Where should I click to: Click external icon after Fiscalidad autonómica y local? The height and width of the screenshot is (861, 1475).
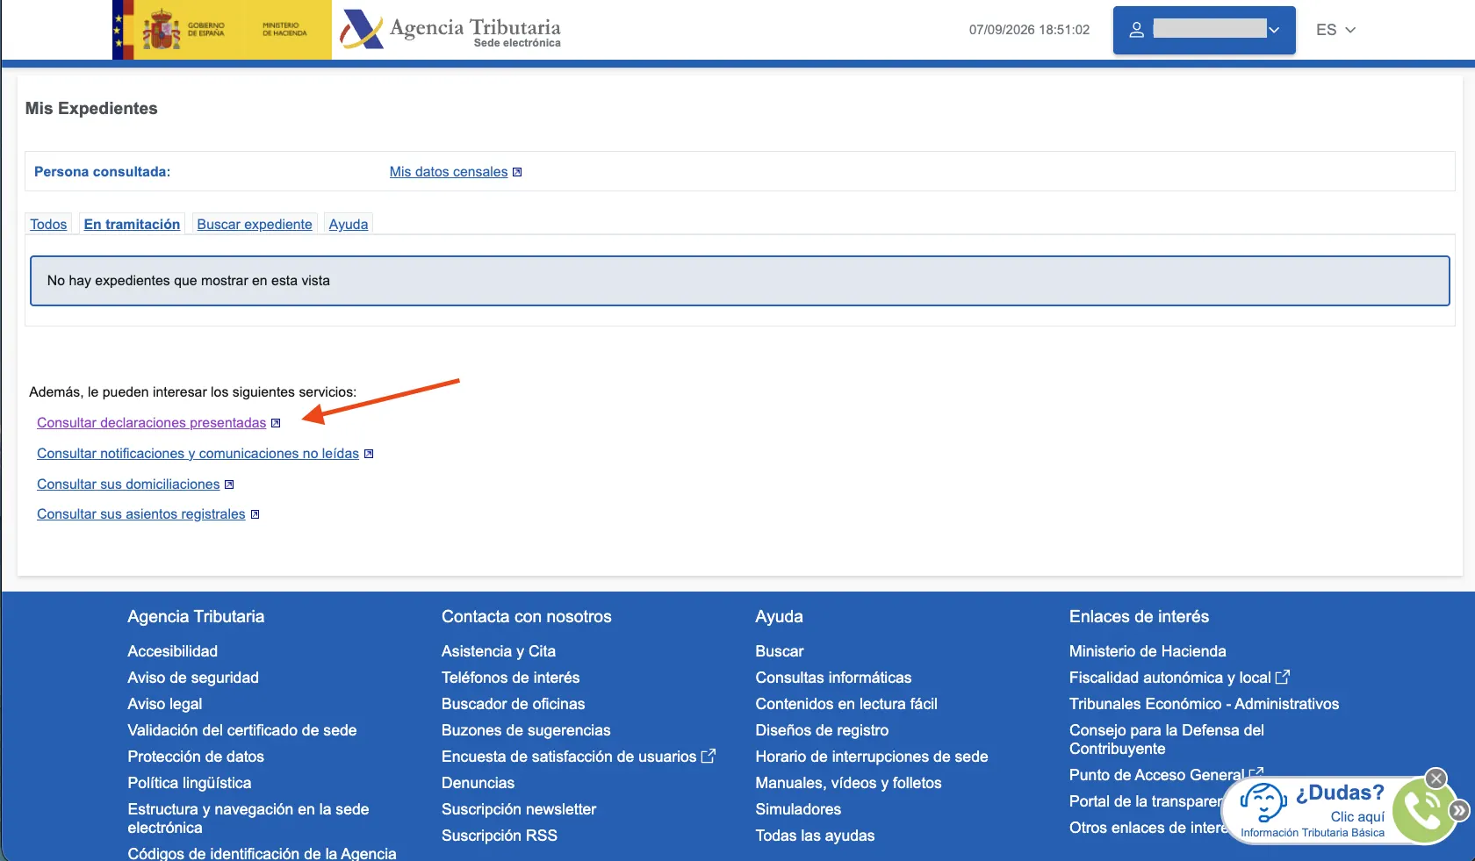pos(1283,677)
